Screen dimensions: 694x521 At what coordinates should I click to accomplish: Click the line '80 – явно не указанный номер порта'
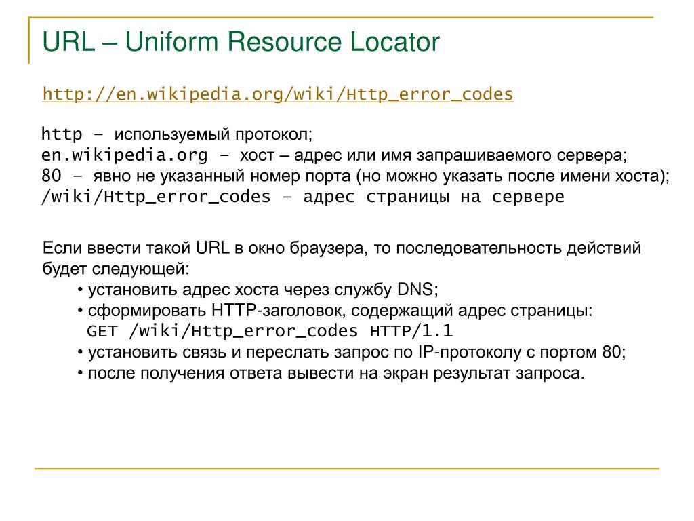355,176
